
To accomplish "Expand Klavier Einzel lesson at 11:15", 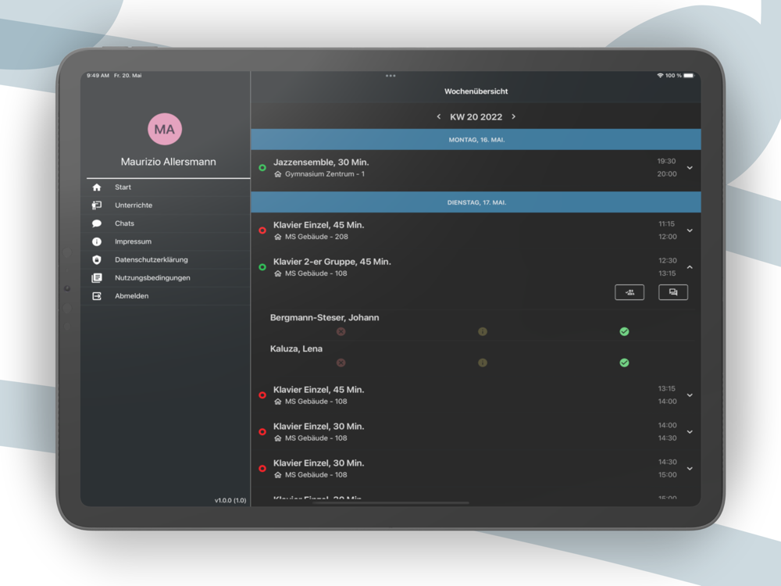I will [690, 230].
